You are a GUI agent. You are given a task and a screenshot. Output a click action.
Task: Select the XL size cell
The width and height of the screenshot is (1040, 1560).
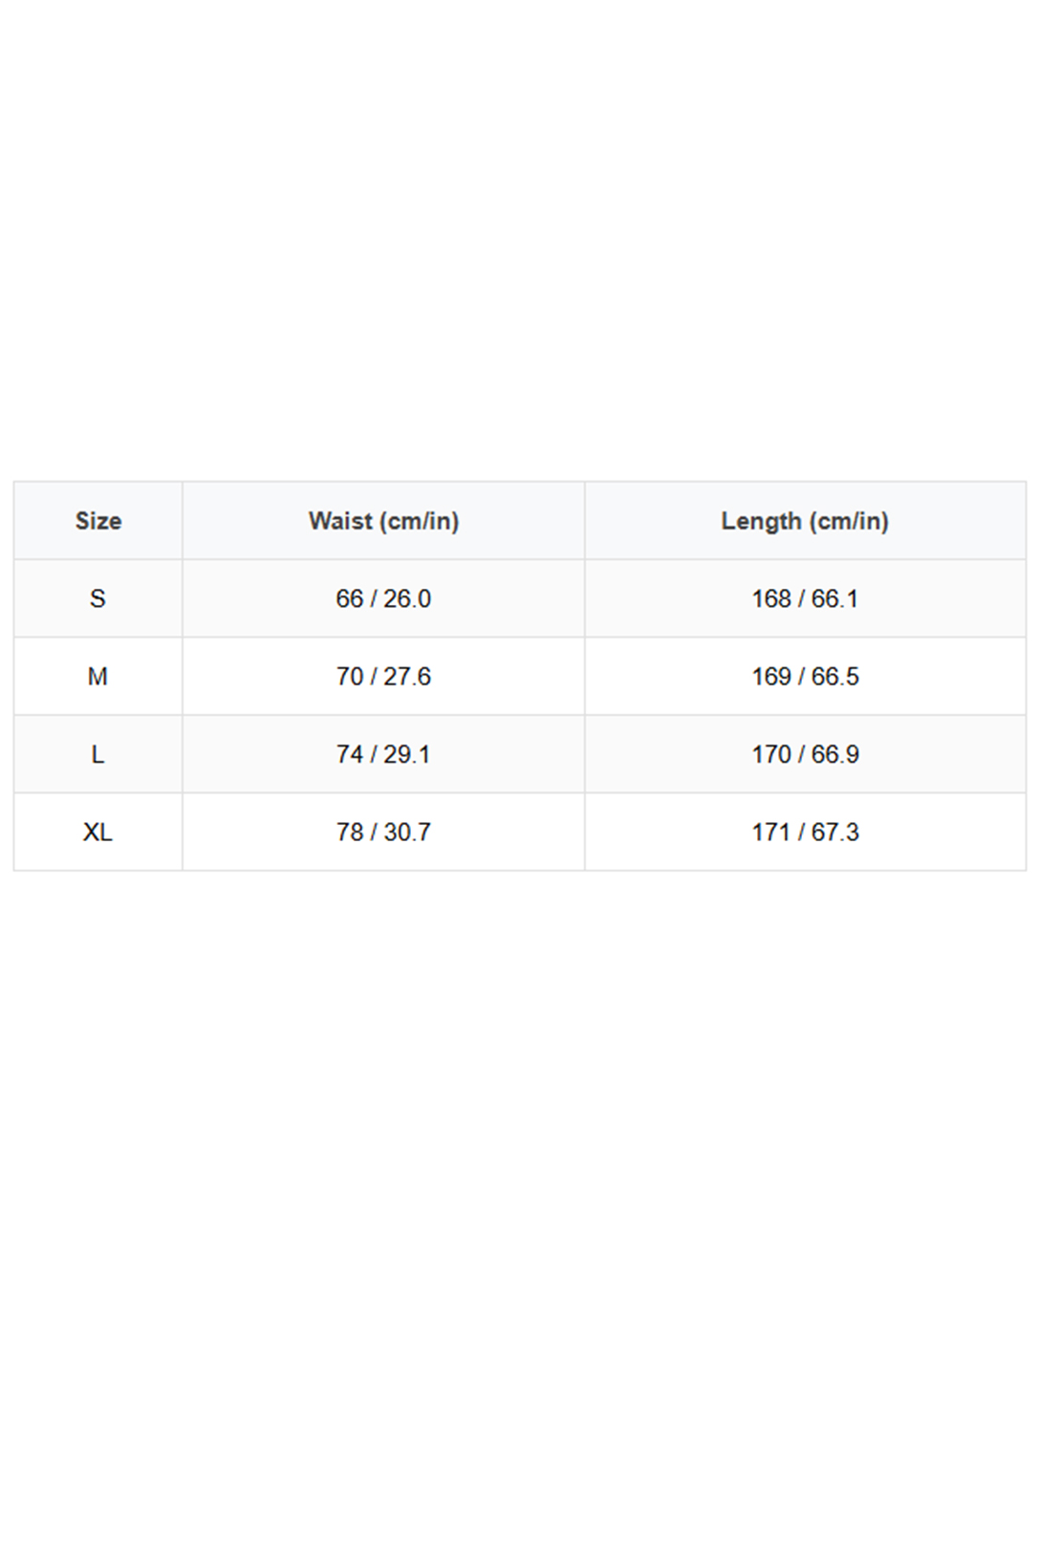coord(97,833)
